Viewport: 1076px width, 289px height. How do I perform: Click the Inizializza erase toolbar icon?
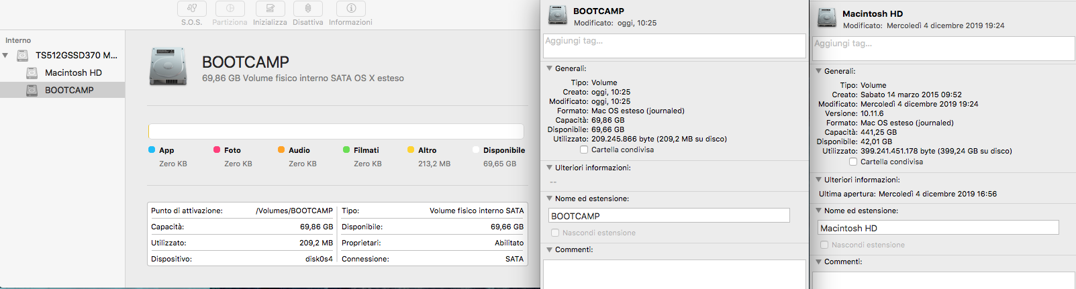[270, 9]
